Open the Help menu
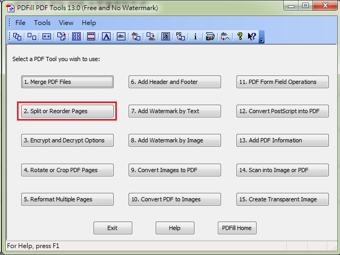 [x=89, y=23]
